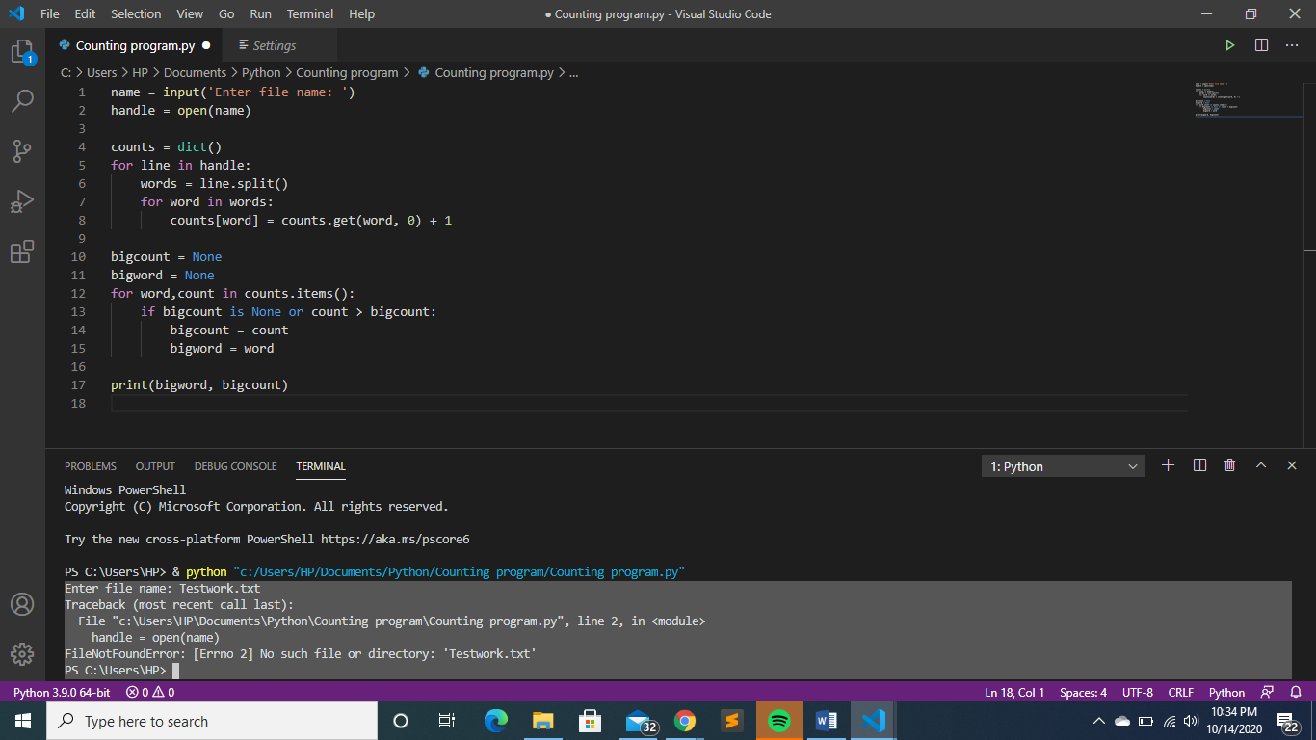The width and height of the screenshot is (1316, 740).
Task: Open the Manage gear in the activity bar
Action: tap(23, 653)
